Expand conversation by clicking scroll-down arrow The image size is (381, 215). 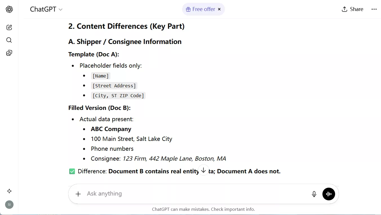click(203, 170)
